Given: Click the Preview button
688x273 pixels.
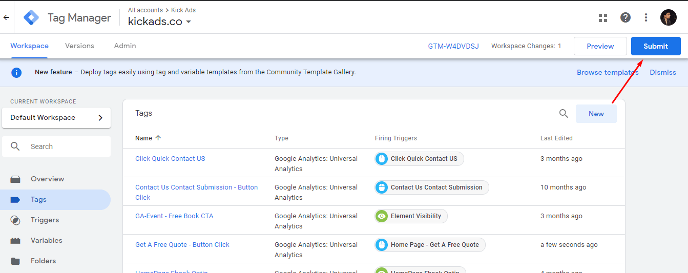Looking at the screenshot, I should (x=600, y=46).
